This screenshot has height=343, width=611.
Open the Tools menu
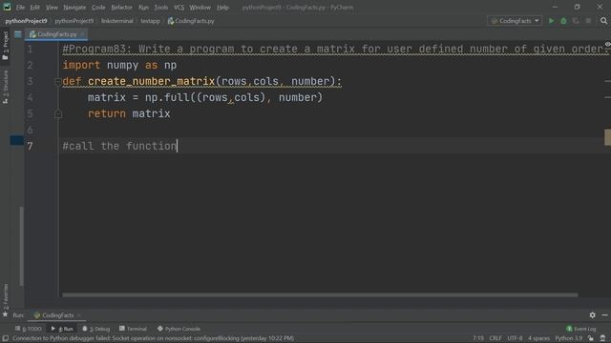click(161, 8)
